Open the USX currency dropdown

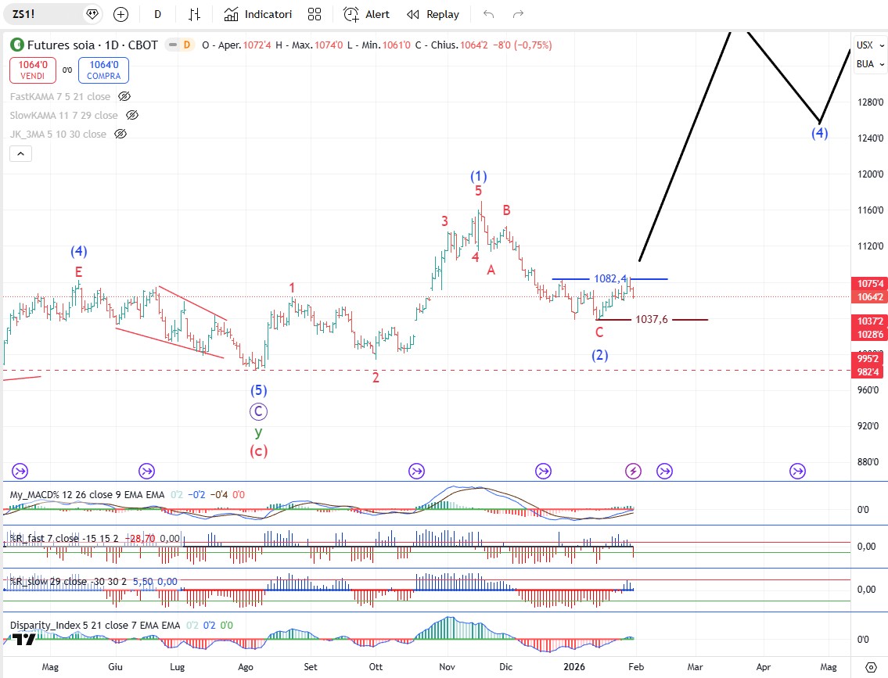(x=871, y=45)
